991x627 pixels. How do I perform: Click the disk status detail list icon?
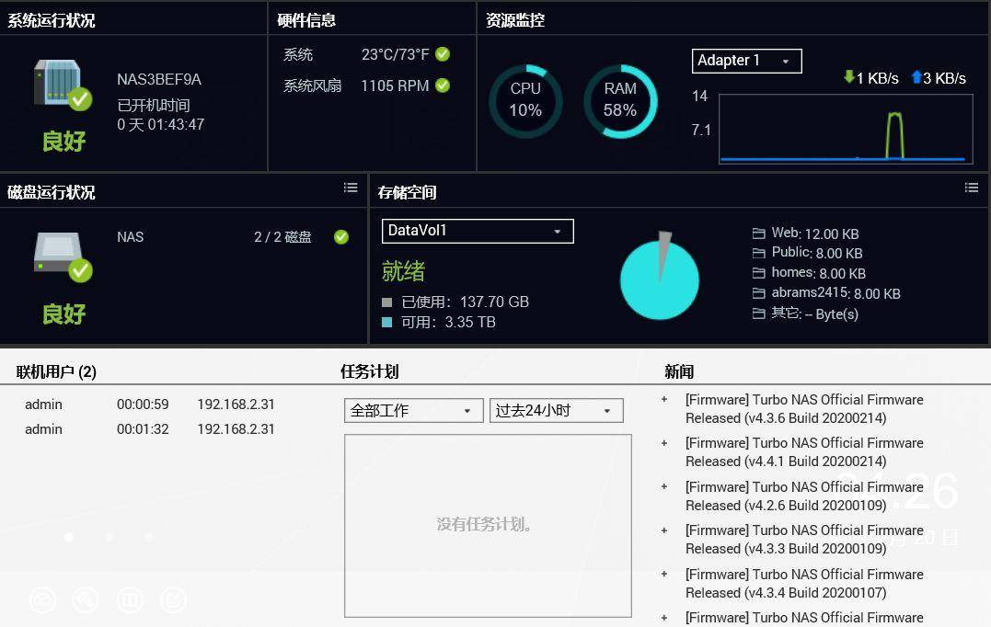coord(351,187)
